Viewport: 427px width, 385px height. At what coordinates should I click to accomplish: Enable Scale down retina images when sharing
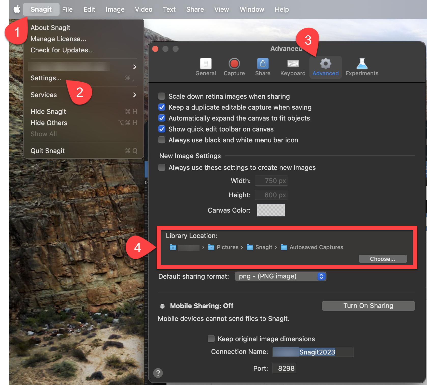point(162,96)
